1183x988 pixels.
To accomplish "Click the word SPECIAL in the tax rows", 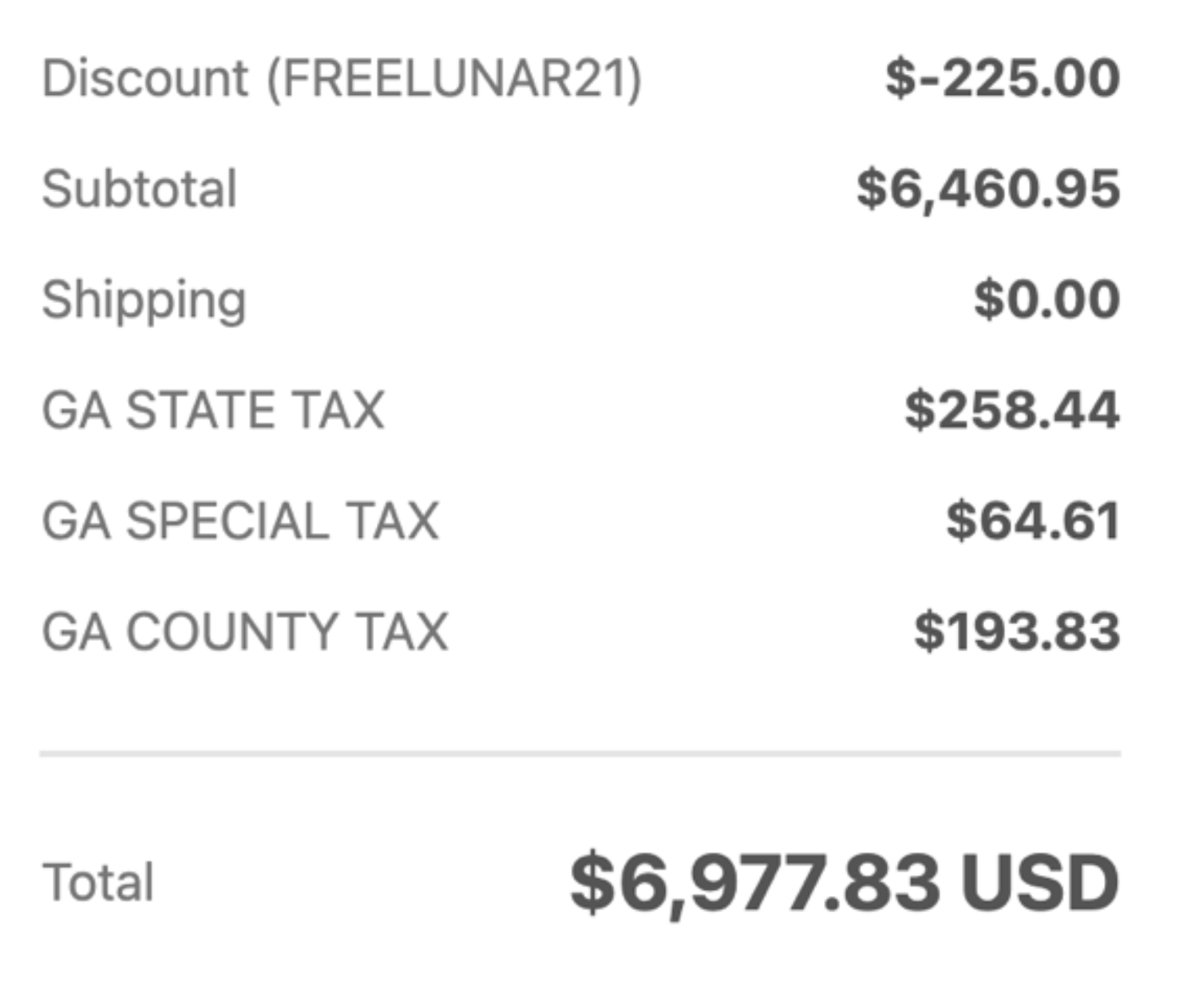I will tap(227, 521).
